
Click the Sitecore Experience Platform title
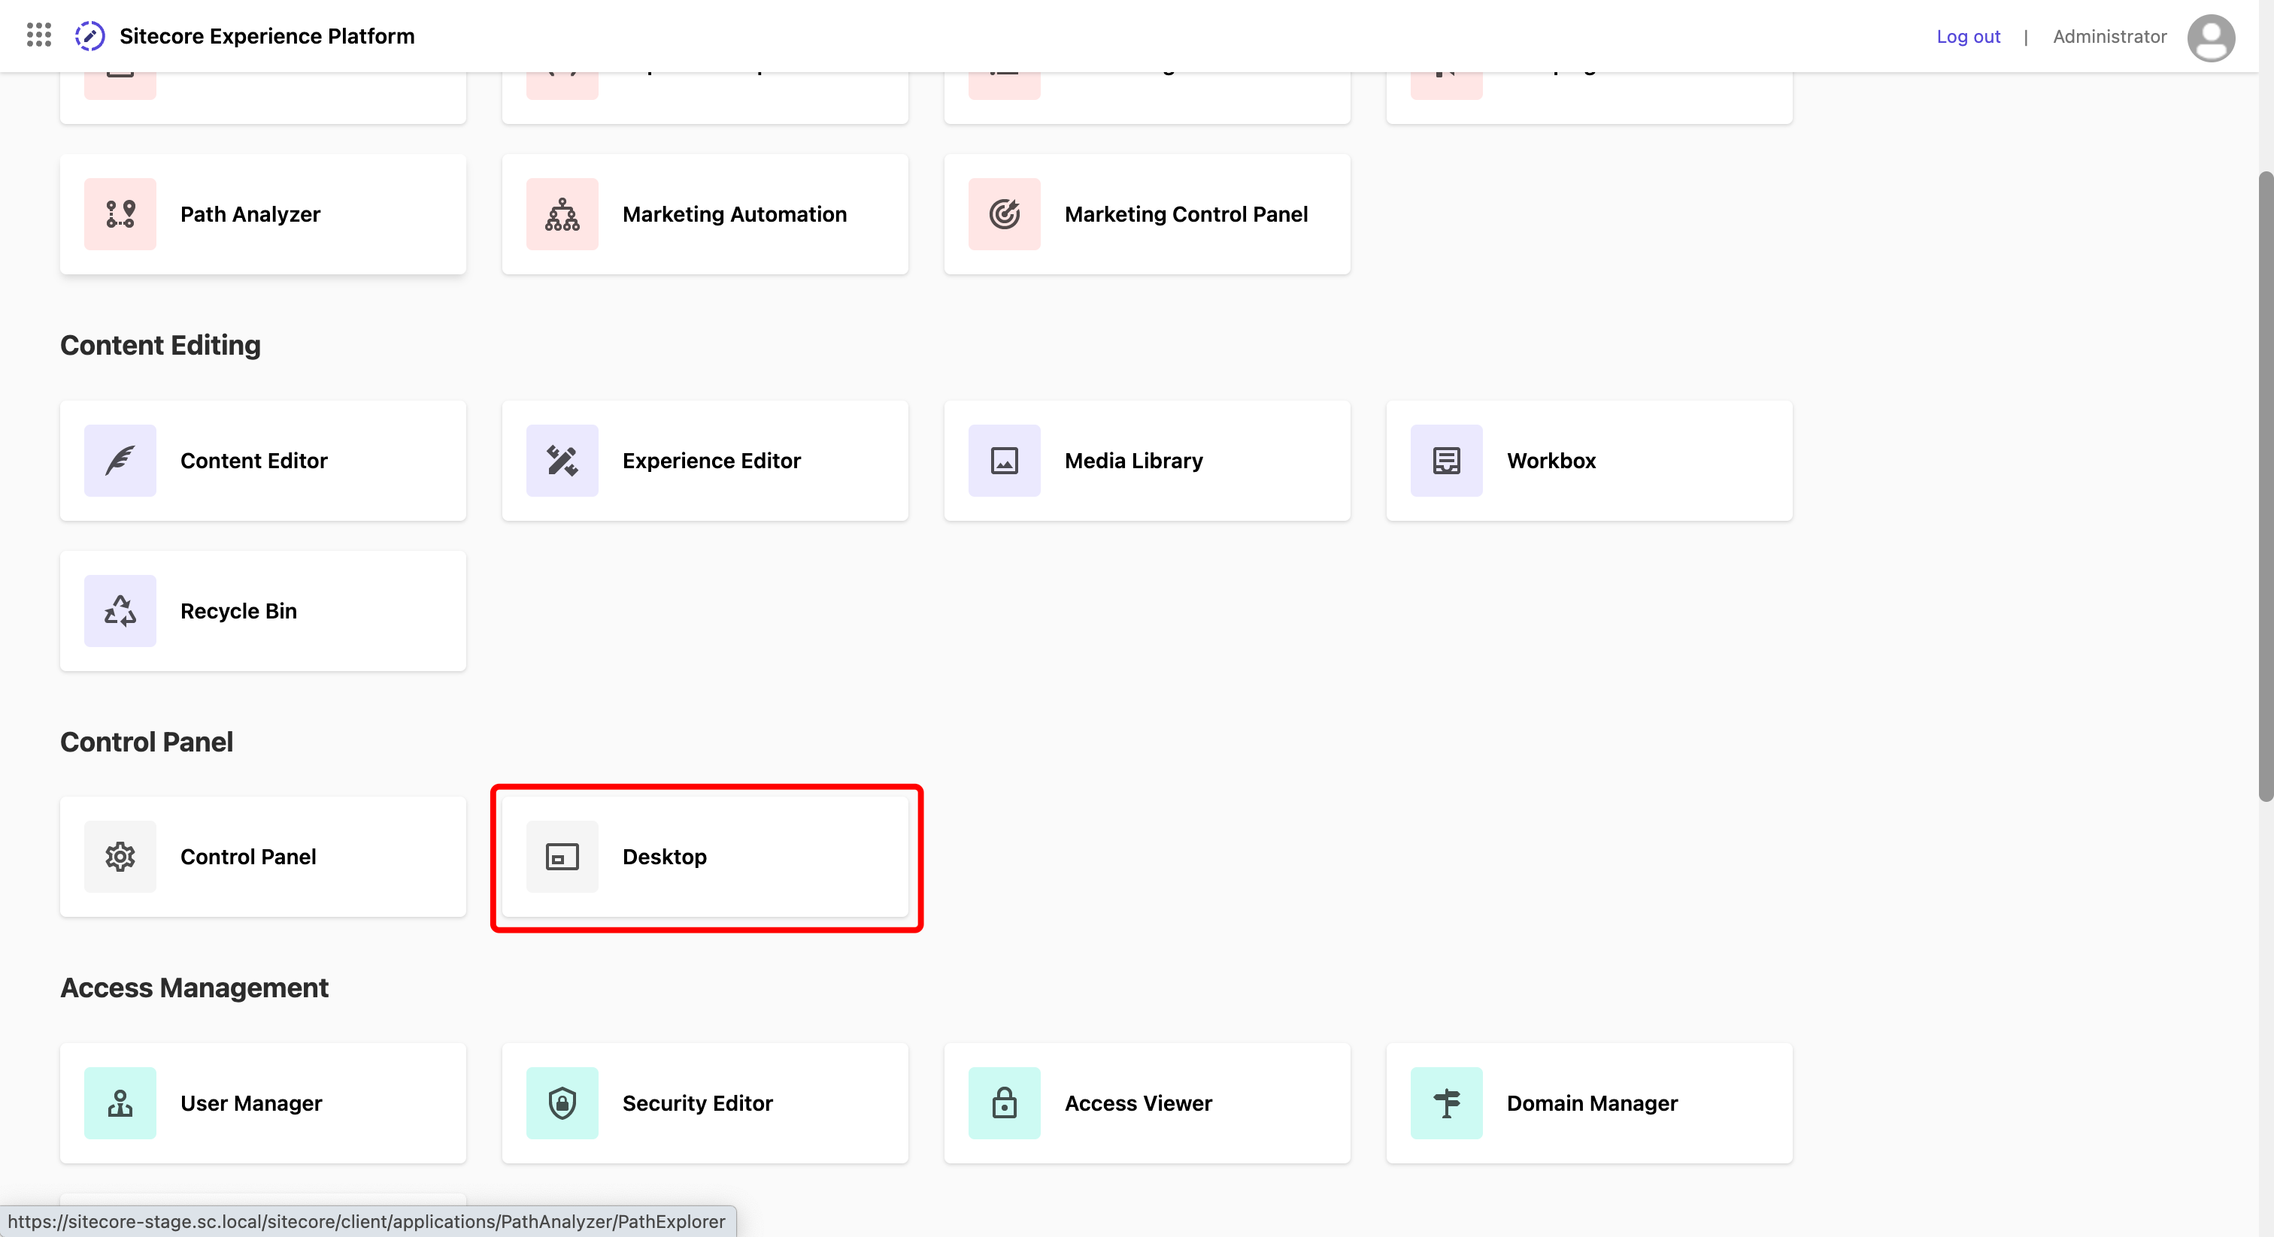(x=267, y=36)
